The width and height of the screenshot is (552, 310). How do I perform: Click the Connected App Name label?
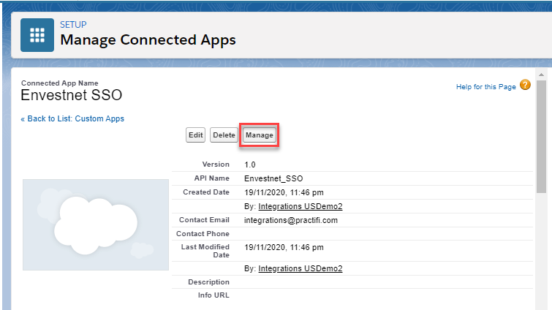click(60, 83)
